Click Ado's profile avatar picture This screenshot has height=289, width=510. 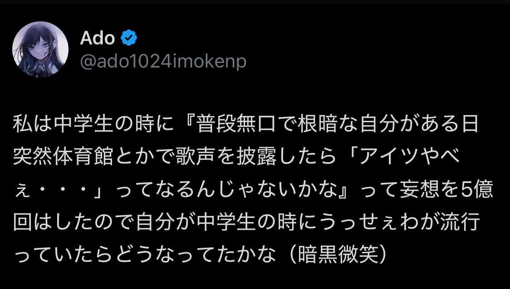coord(40,49)
